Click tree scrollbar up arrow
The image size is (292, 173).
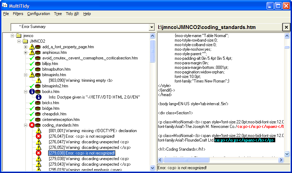click(152, 36)
